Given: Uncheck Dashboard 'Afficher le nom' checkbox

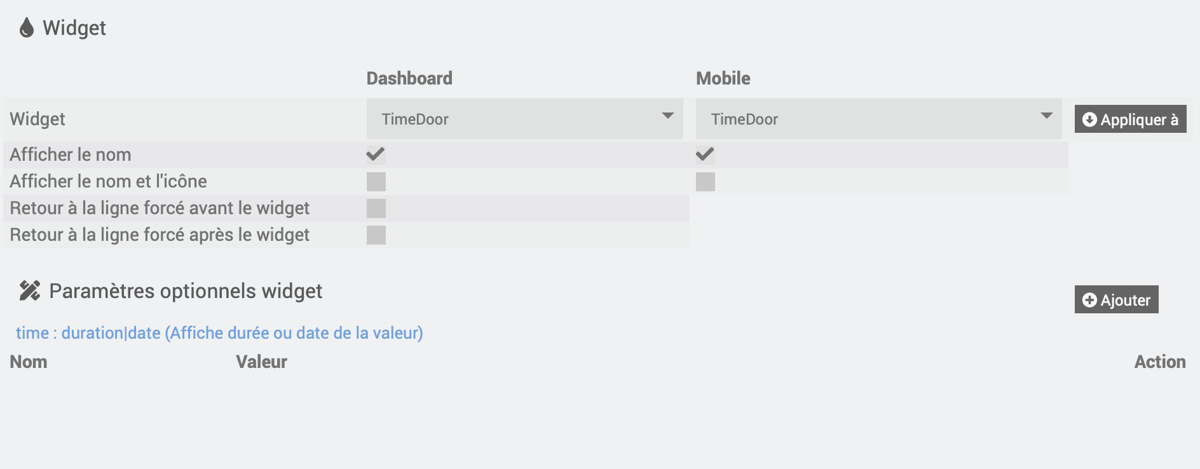Looking at the screenshot, I should 376,154.
